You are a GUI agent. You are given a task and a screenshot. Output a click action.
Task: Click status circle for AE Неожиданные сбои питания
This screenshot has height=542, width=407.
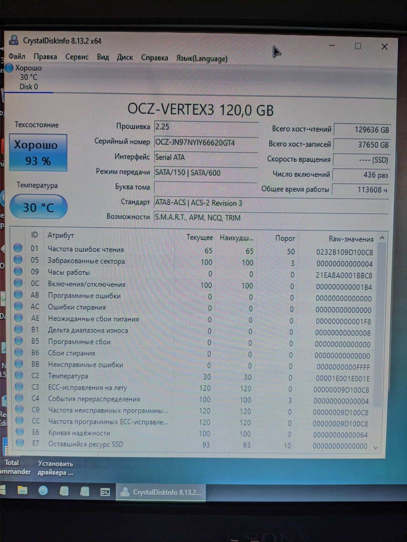tap(18, 317)
